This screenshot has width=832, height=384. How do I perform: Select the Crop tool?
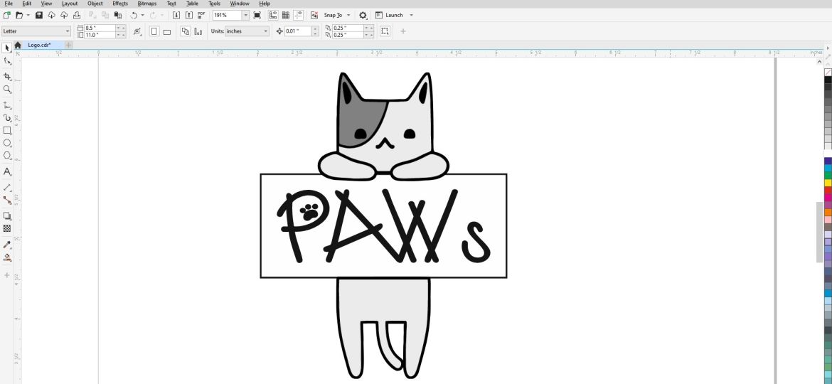7,76
